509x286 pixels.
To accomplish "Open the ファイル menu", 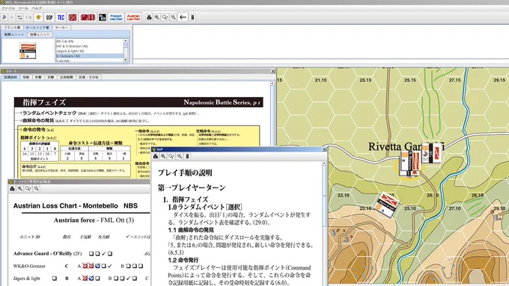I will pyautogui.click(x=8, y=8).
